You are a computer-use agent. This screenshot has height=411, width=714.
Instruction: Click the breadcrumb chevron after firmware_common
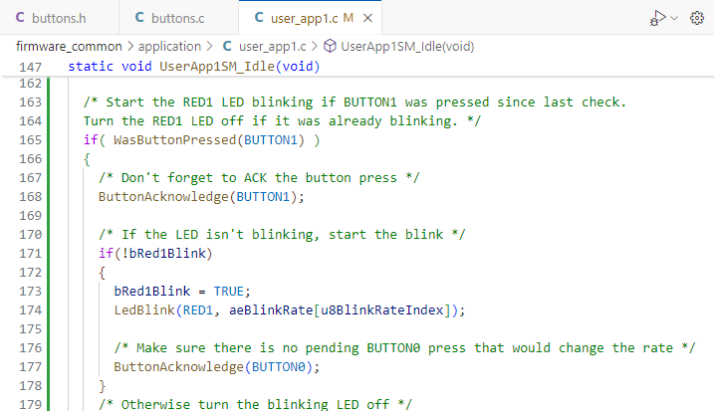click(x=130, y=47)
